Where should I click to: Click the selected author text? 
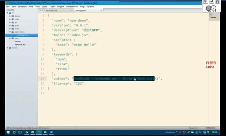[x=114, y=79]
